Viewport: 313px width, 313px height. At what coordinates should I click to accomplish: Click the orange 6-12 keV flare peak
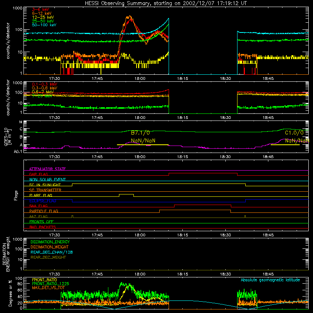point(130,16)
